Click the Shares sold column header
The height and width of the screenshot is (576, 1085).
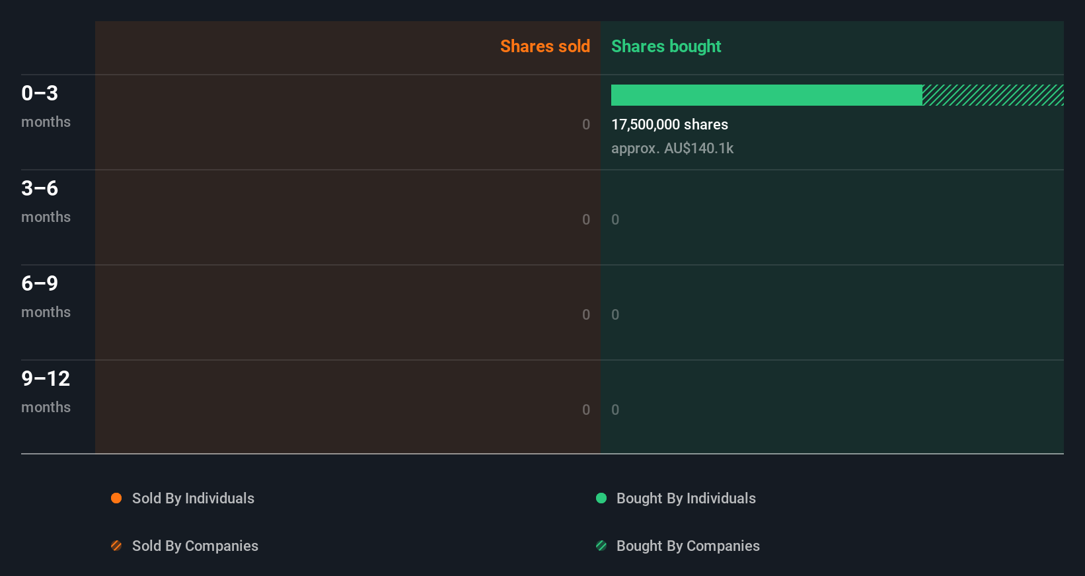[x=545, y=46]
